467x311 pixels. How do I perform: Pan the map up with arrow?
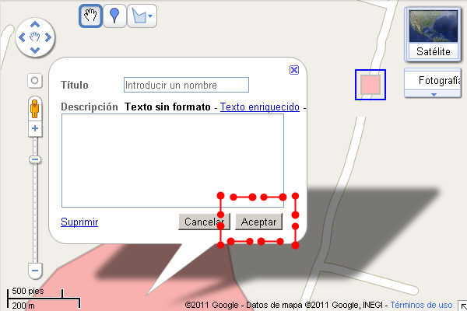(x=35, y=24)
